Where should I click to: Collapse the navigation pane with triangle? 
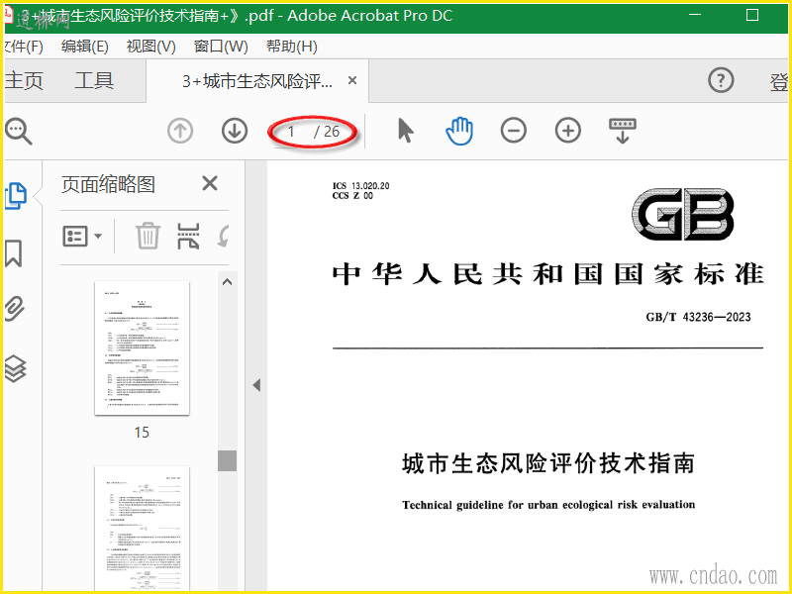coord(256,385)
